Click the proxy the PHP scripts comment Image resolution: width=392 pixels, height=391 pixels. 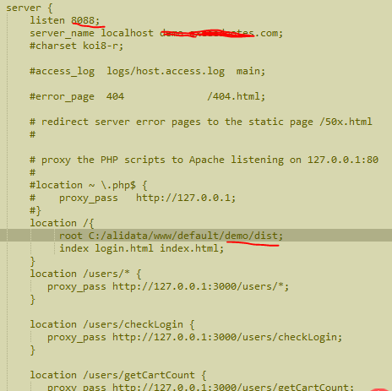point(204,160)
